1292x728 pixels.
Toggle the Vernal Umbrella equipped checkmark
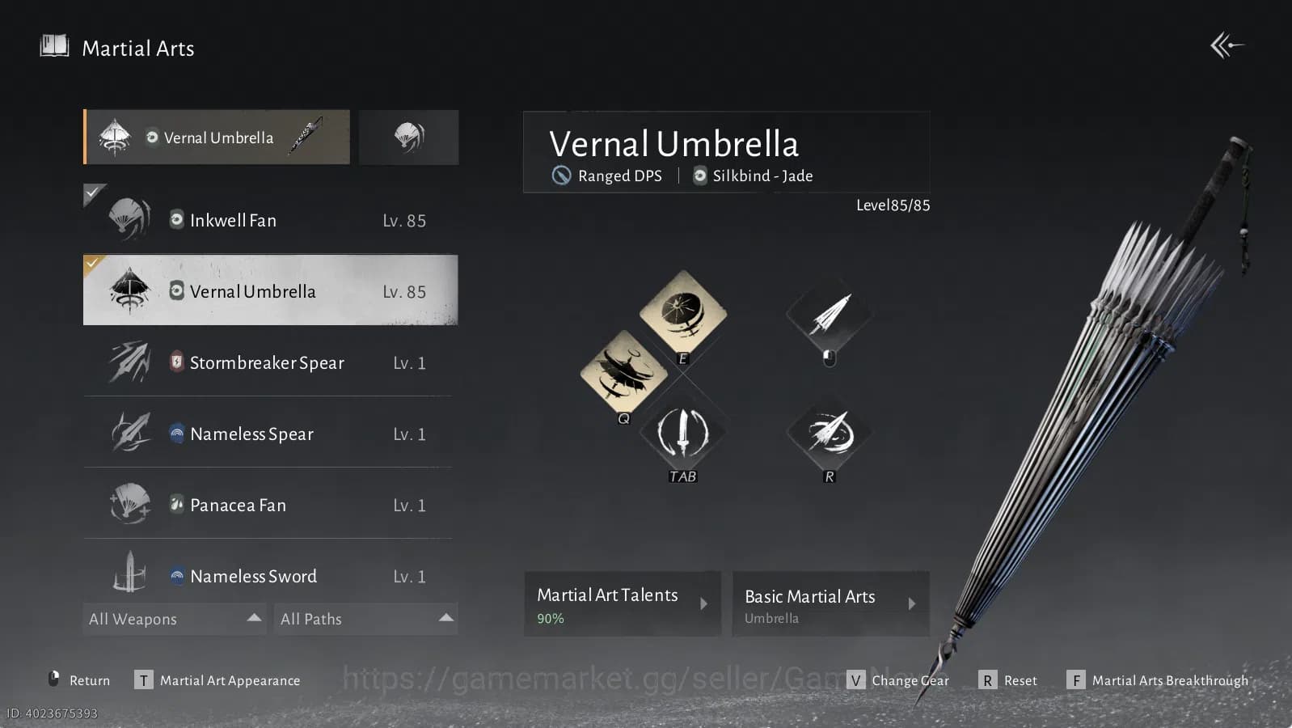click(x=93, y=263)
